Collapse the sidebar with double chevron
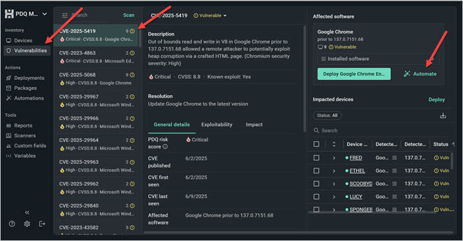Image resolution: width=463 pixels, height=241 pixels. [27, 213]
